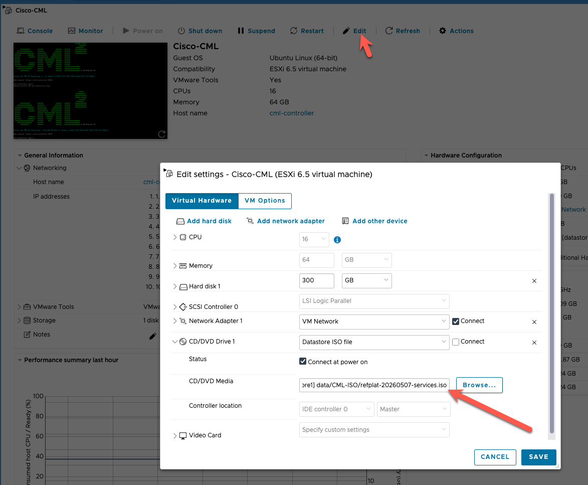
Task: Collapse the Networking section
Action: (19, 168)
